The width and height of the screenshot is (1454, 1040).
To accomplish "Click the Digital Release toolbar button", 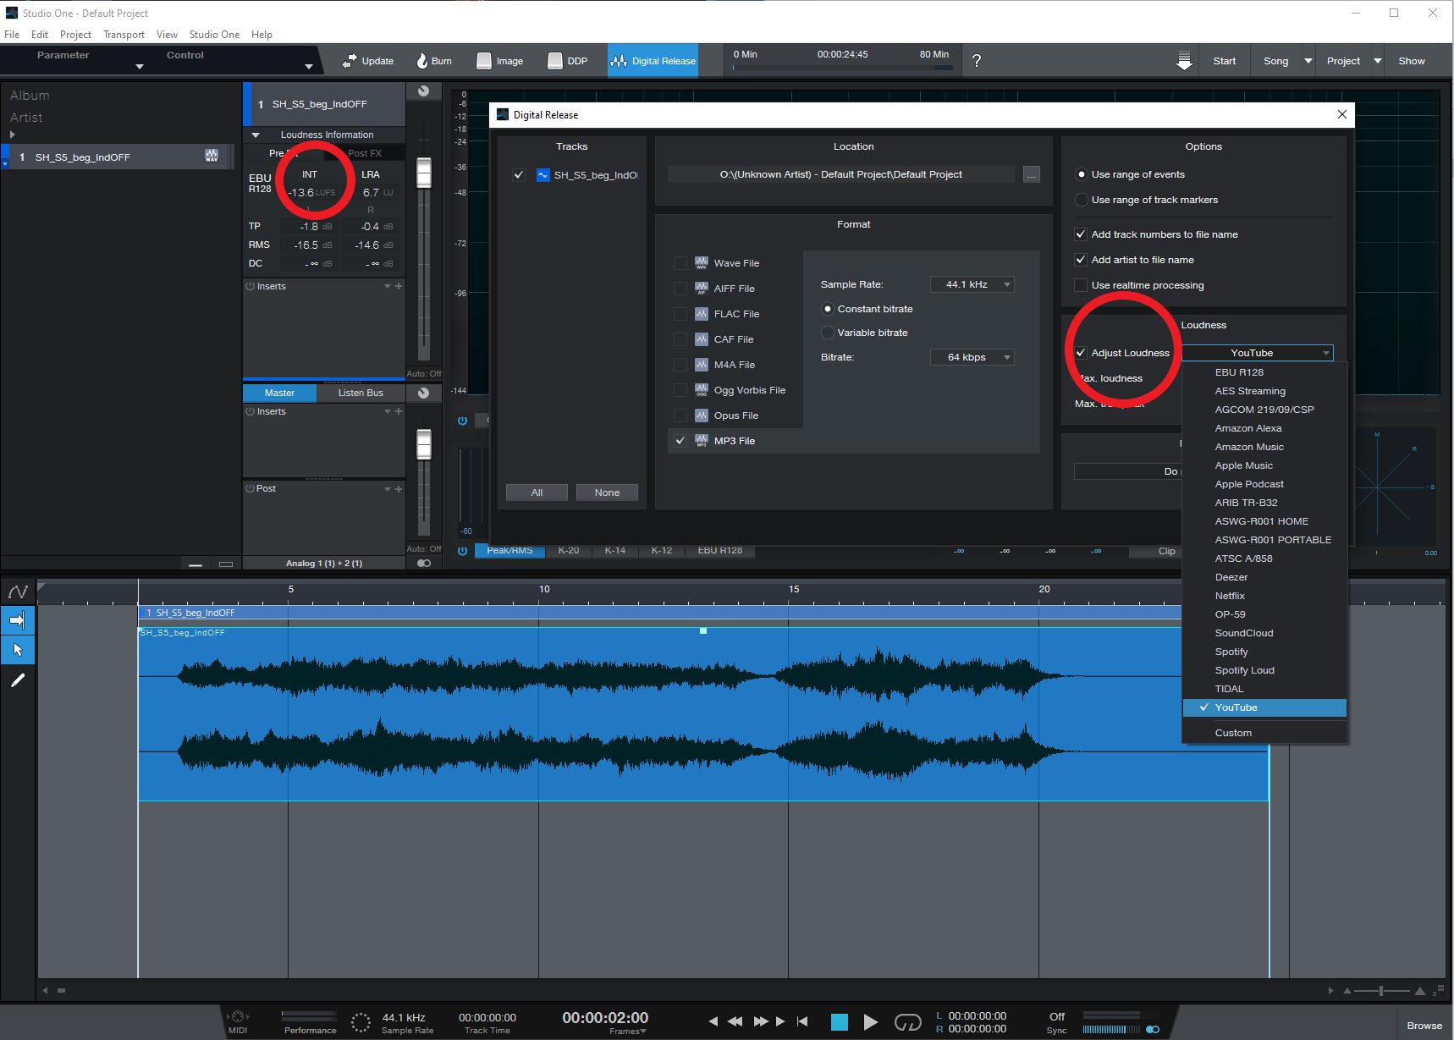I will [x=653, y=61].
